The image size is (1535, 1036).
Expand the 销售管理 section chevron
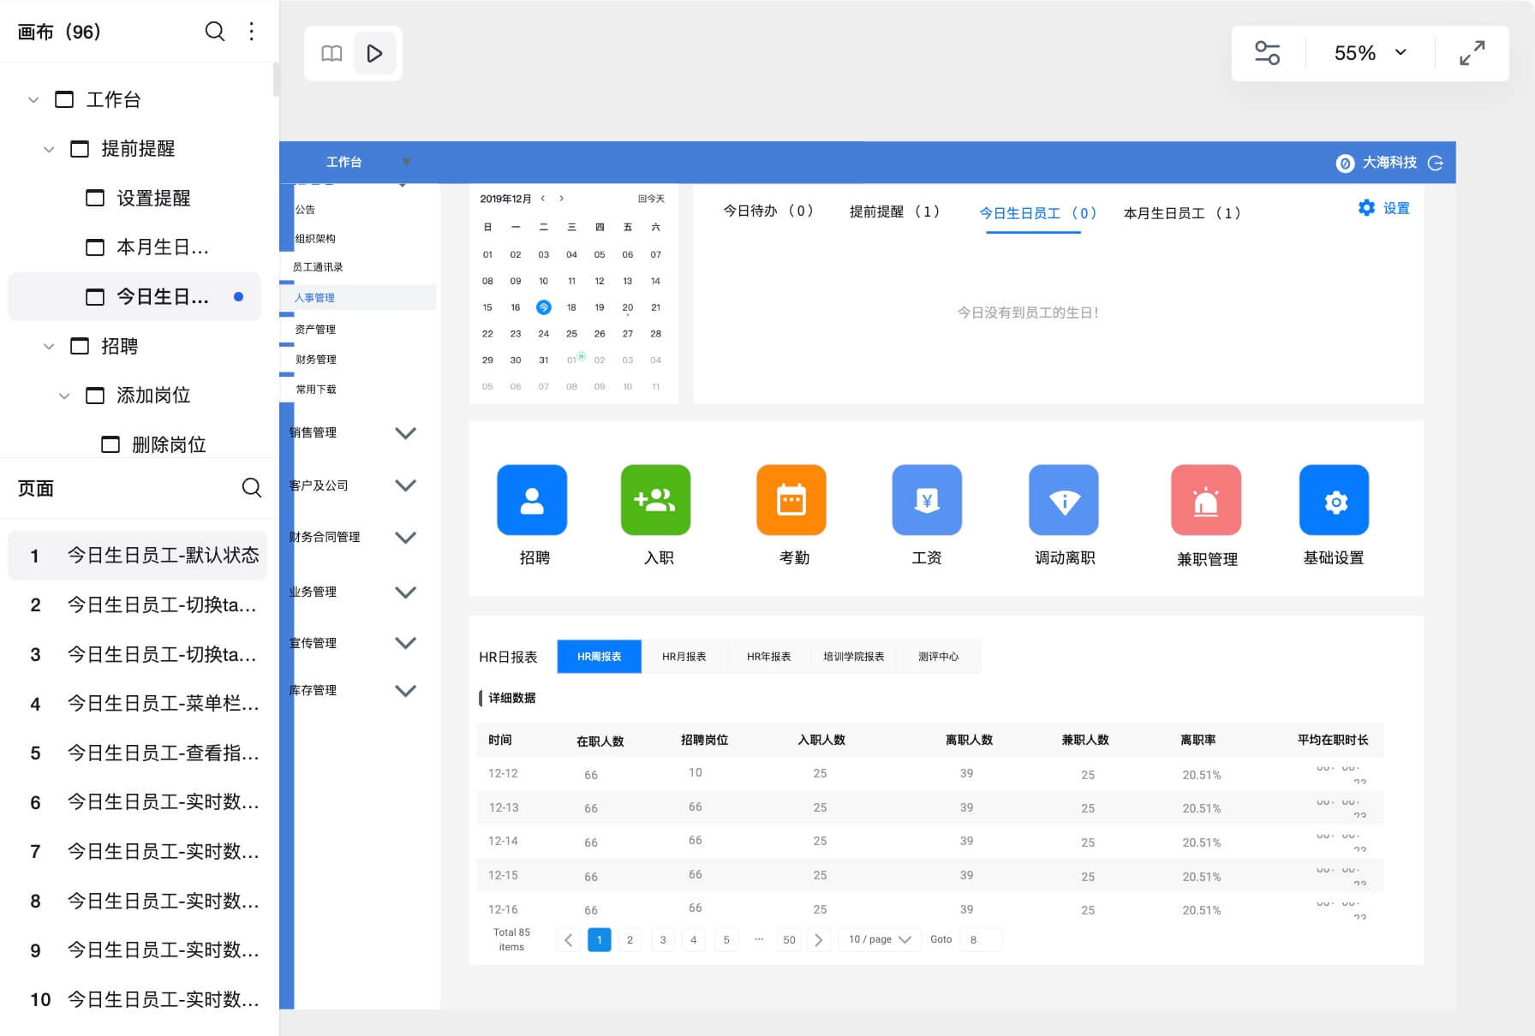point(407,433)
